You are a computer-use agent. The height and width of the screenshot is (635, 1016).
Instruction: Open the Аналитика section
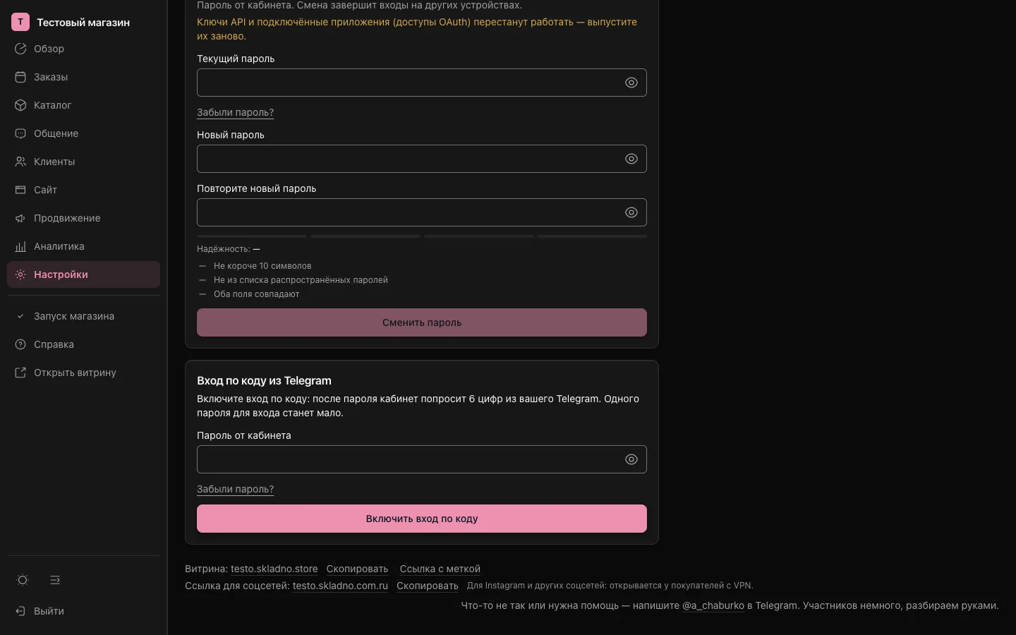coord(83,246)
